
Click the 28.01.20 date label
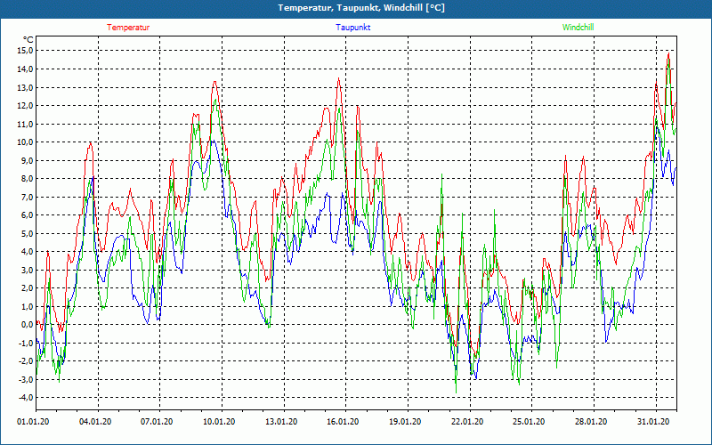[x=590, y=422]
